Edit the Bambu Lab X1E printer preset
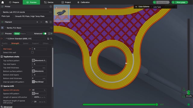Screen dimensions: 193x108 point(50,12)
